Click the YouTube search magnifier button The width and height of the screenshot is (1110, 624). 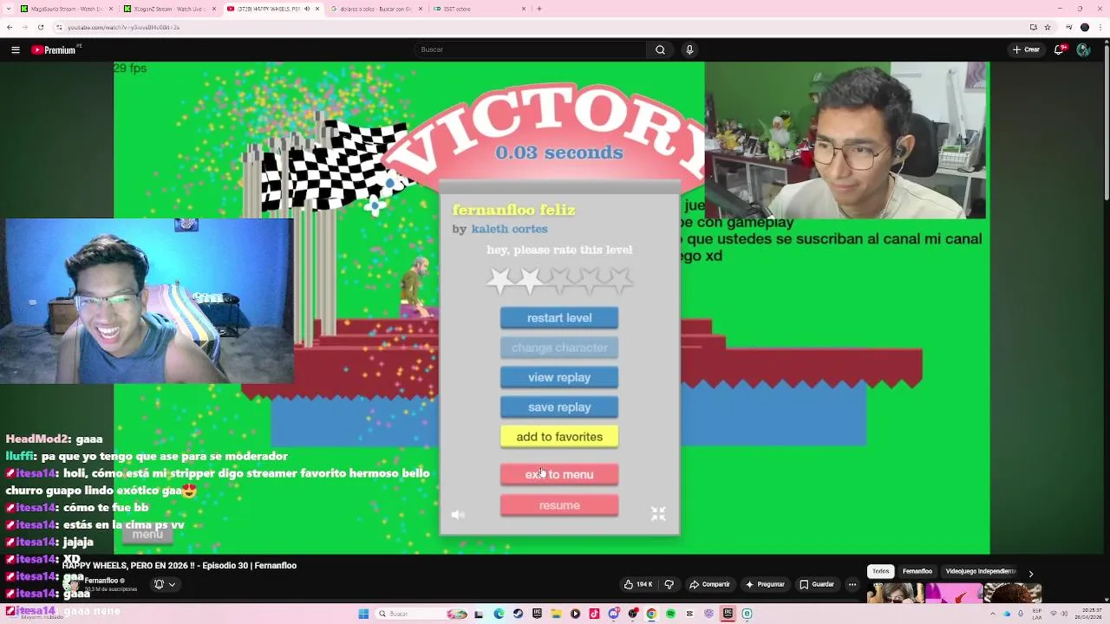point(660,49)
